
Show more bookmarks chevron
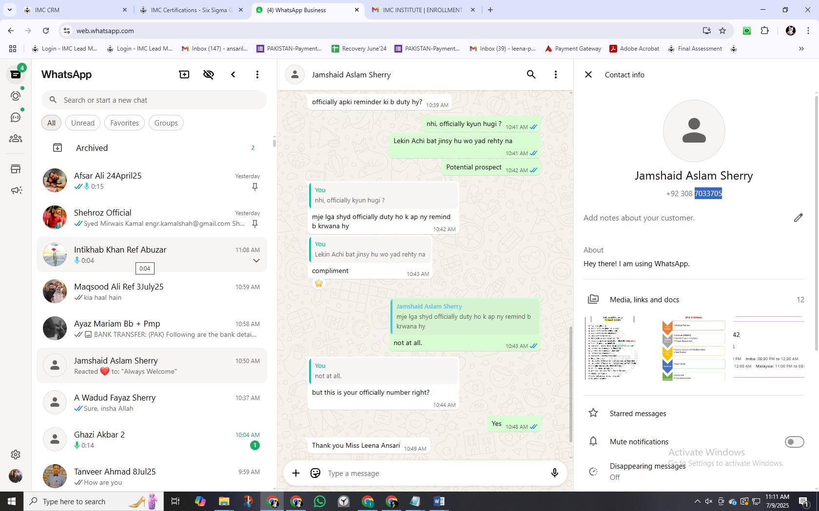pyautogui.click(x=801, y=49)
